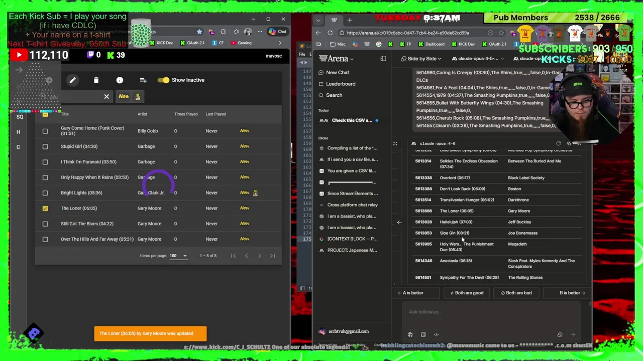Screen dimensions: 643x361
Task: Sort by the Last Played column header
Action: (216, 114)
